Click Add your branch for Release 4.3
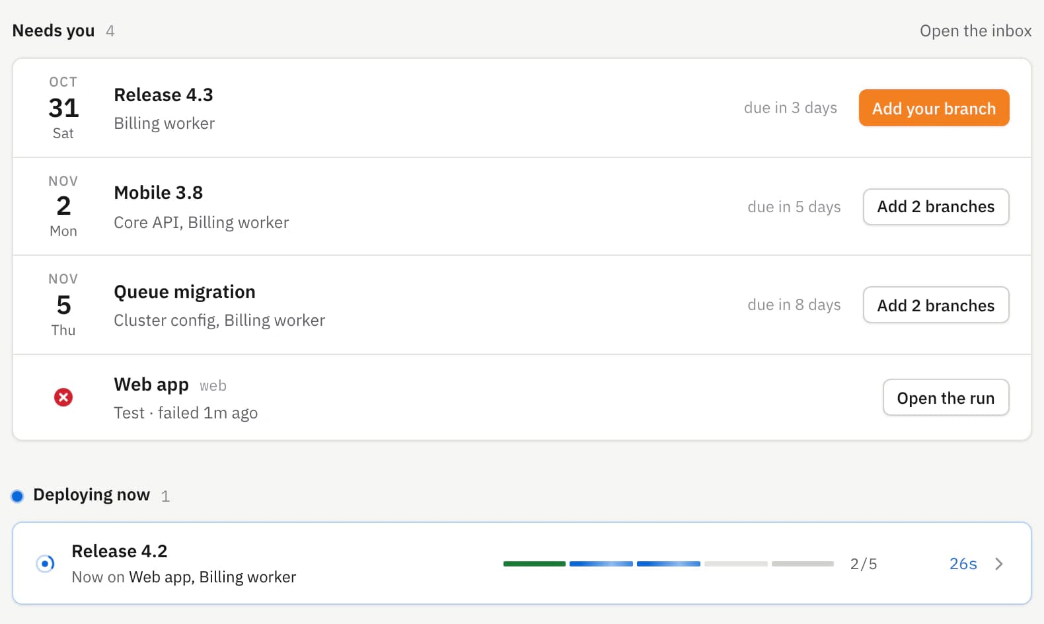Screen dimensions: 1044x624 pos(934,108)
